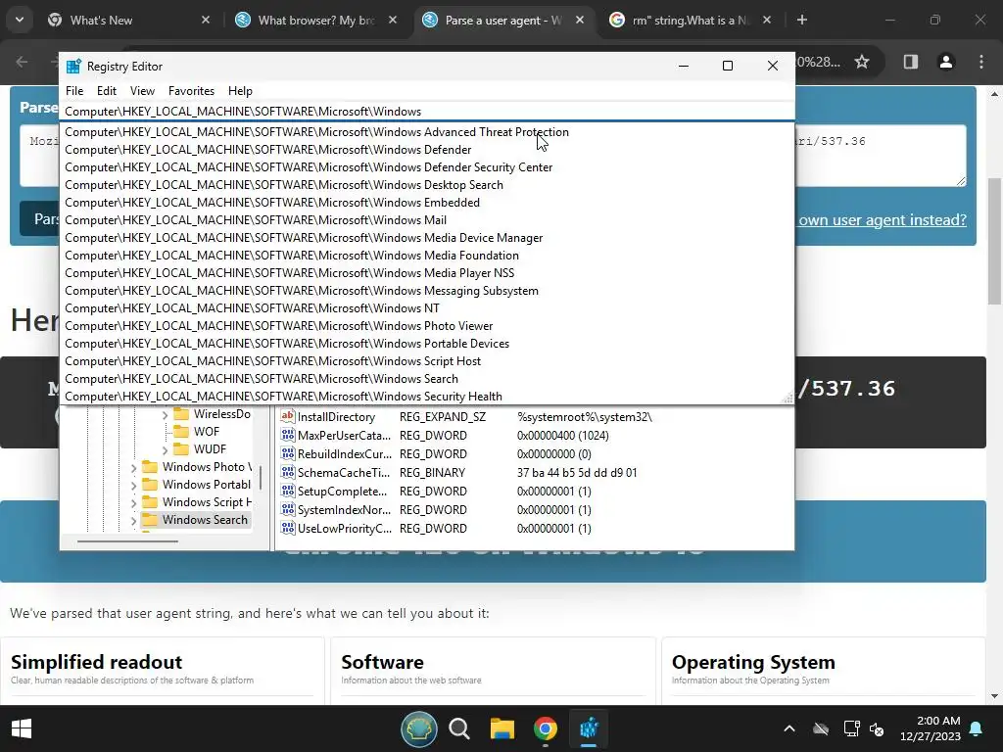Viewport: 1003px width, 752px height.
Task: Pick the Windows Media Device Manager suggestion
Action: (427, 238)
